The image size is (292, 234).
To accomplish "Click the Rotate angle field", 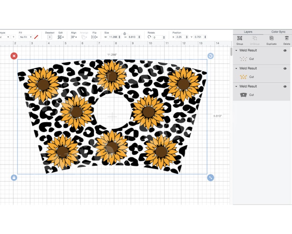I will (157, 37).
